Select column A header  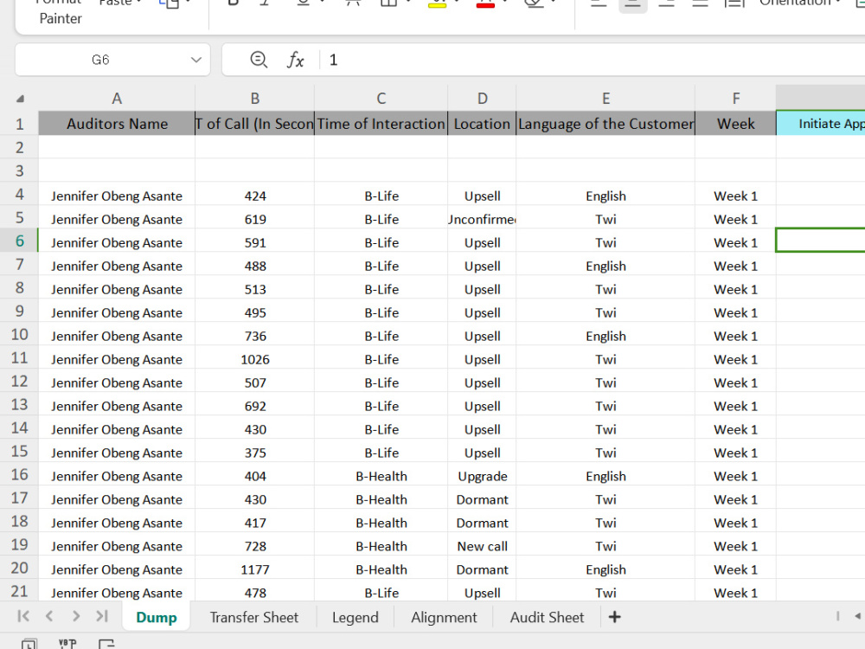(x=117, y=99)
